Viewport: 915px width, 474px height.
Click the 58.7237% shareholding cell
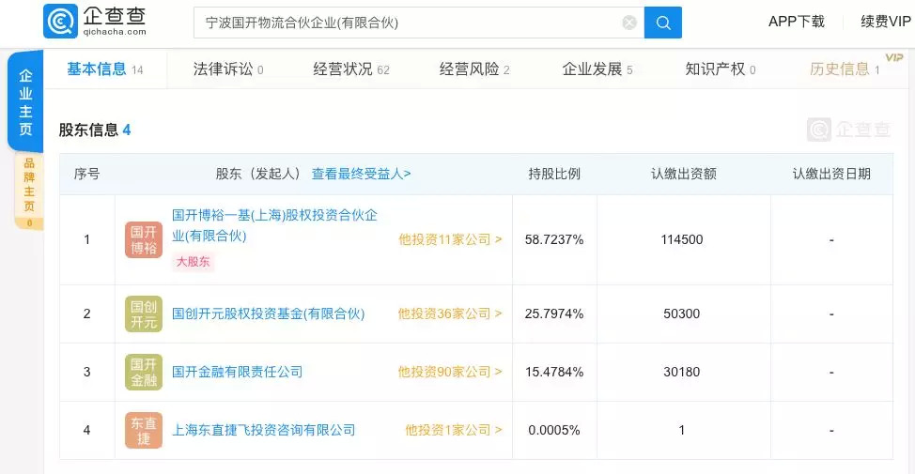coord(554,239)
